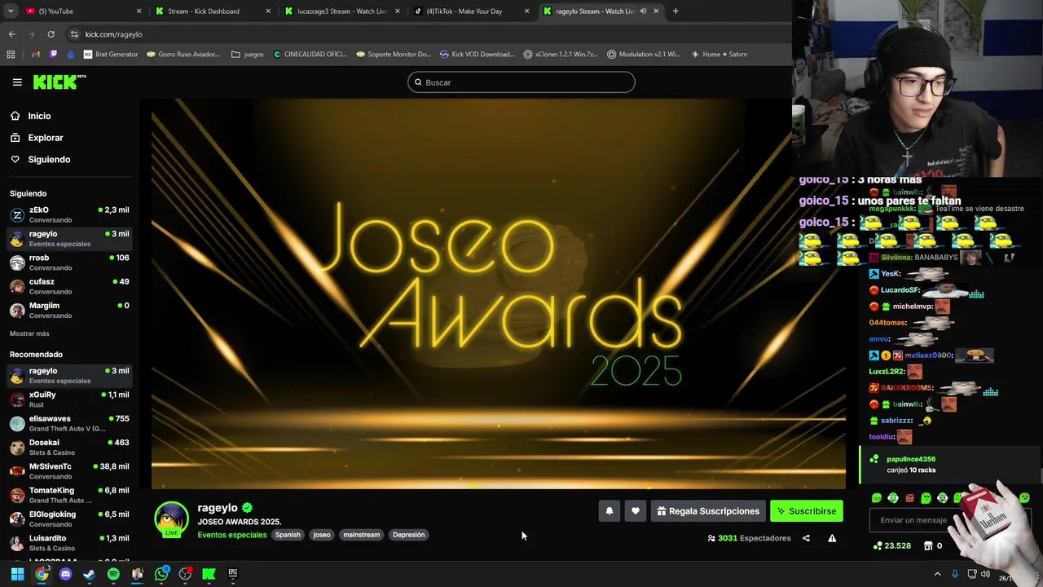Open Kick app from the taskbar
This screenshot has height=587, width=1043.
coord(209,574)
